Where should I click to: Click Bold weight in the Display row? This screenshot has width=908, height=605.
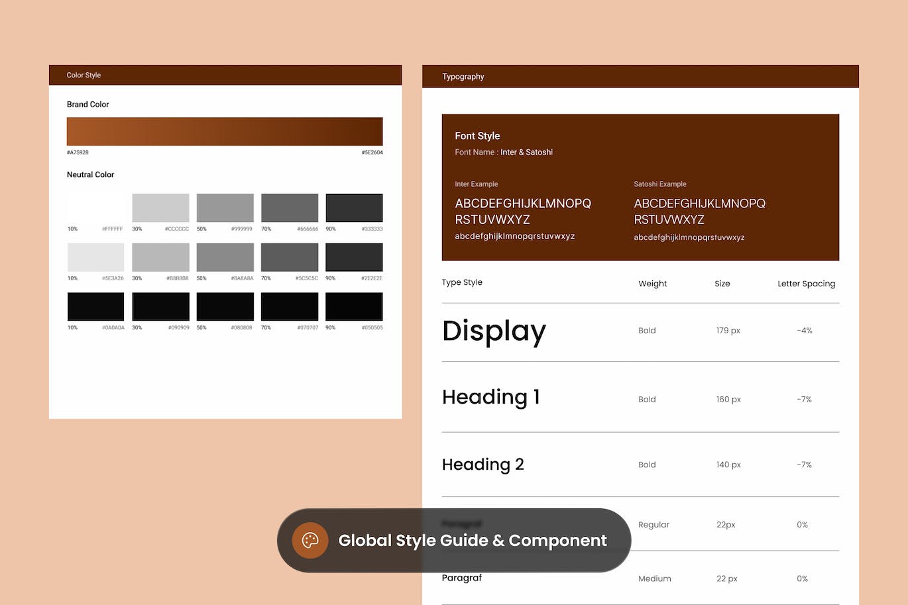pyautogui.click(x=647, y=331)
